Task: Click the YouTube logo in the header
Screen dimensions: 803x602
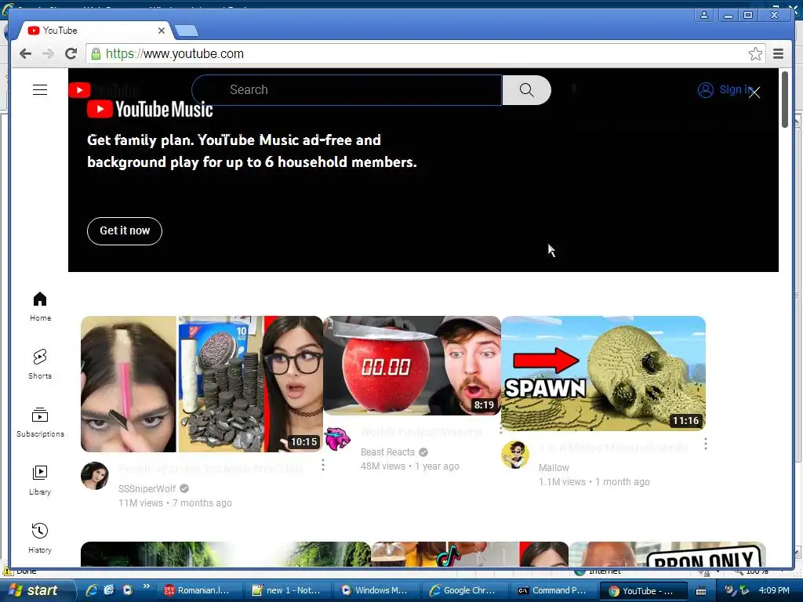Action: pyautogui.click(x=104, y=90)
